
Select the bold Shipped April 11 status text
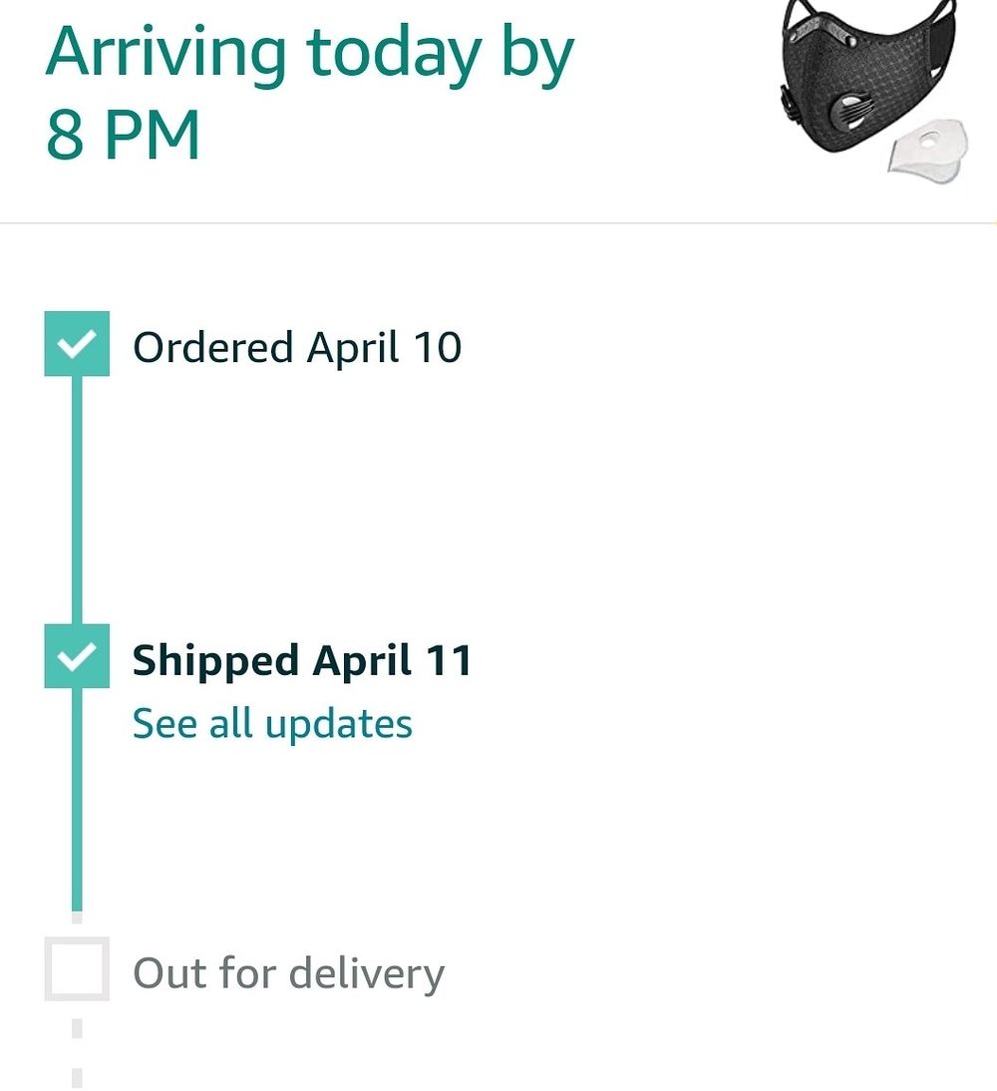point(302,660)
